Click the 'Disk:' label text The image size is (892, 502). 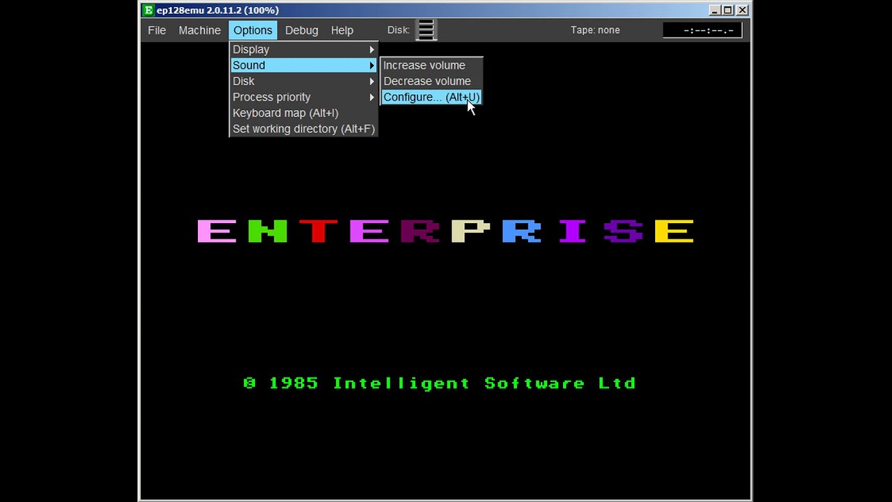point(399,30)
